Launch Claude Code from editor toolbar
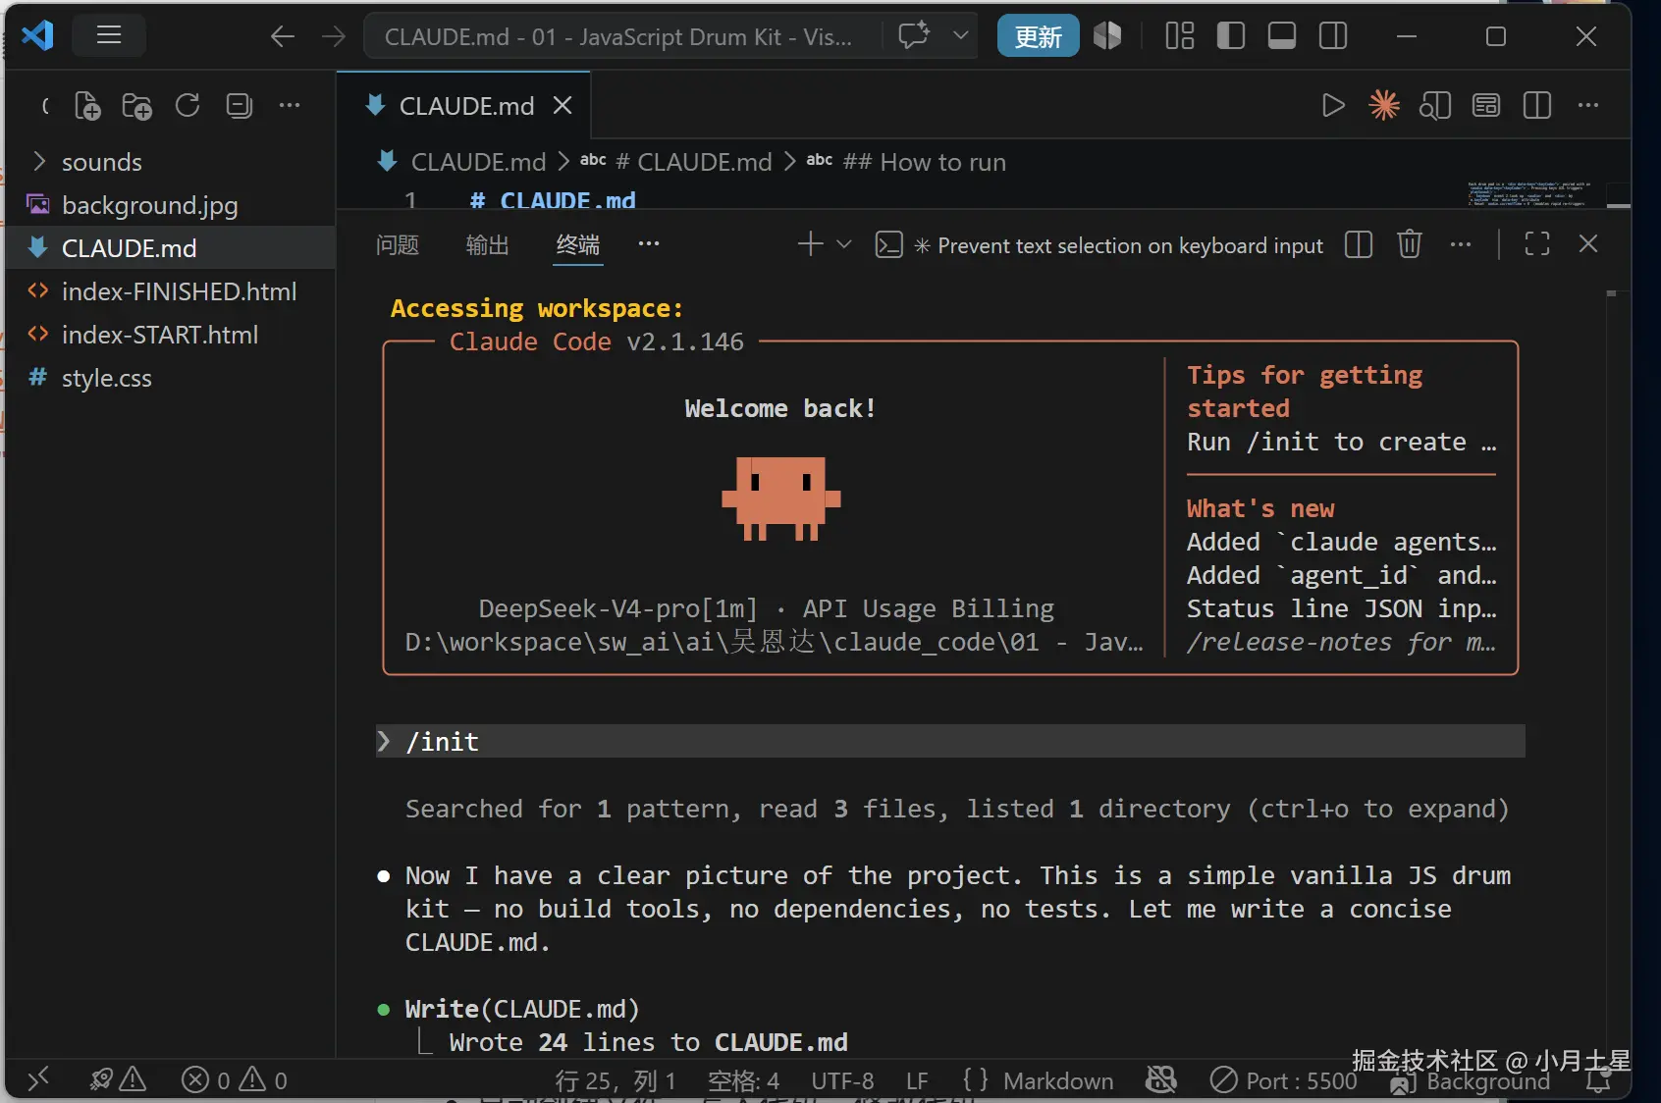The width and height of the screenshot is (1661, 1103). 1384,105
